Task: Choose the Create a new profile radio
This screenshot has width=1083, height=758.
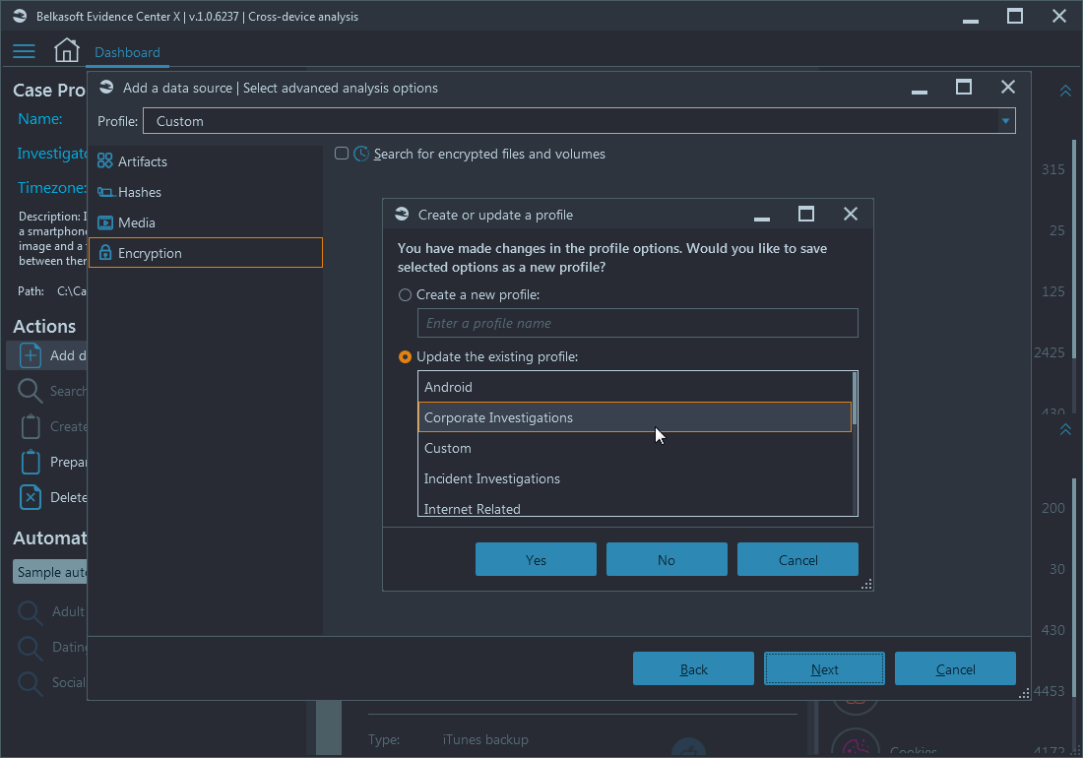Action: pos(405,294)
